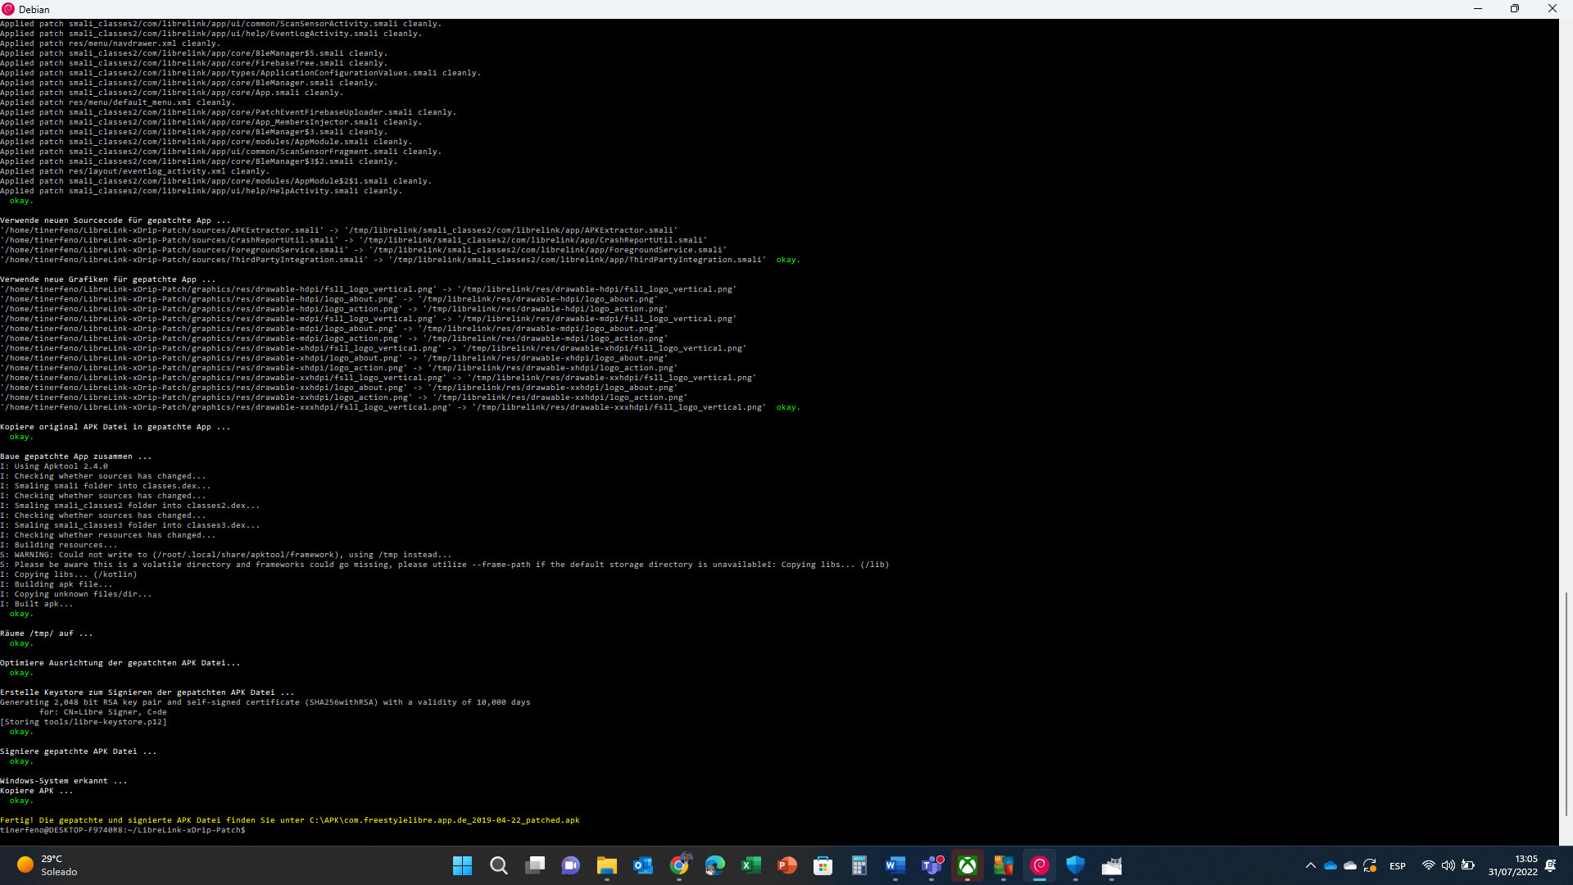The width and height of the screenshot is (1573, 885).
Task: Launch File Explorer from the taskbar
Action: [606, 865]
